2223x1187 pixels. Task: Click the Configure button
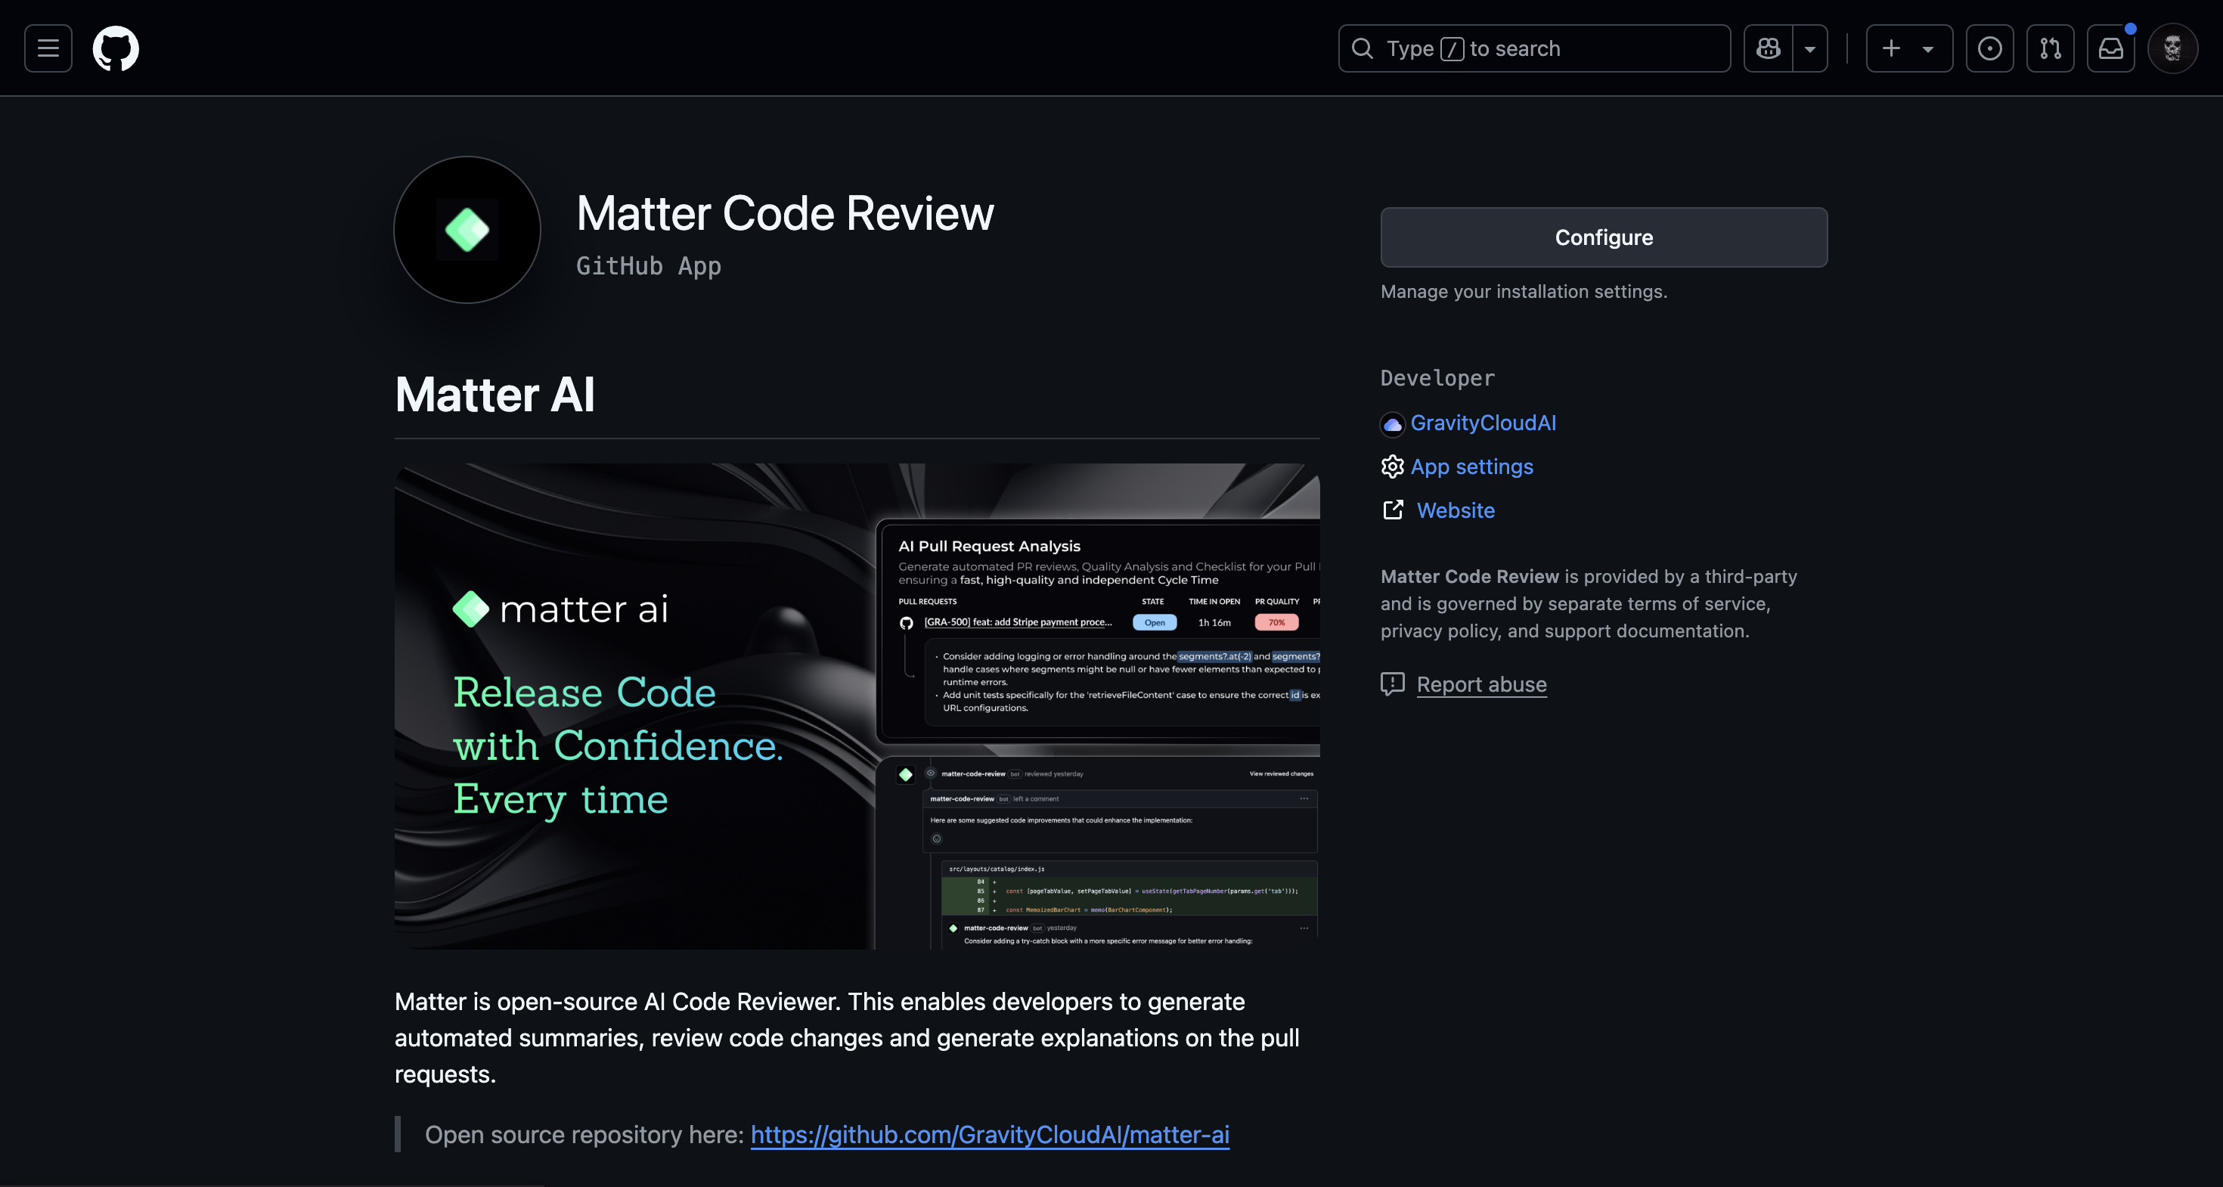click(x=1604, y=237)
